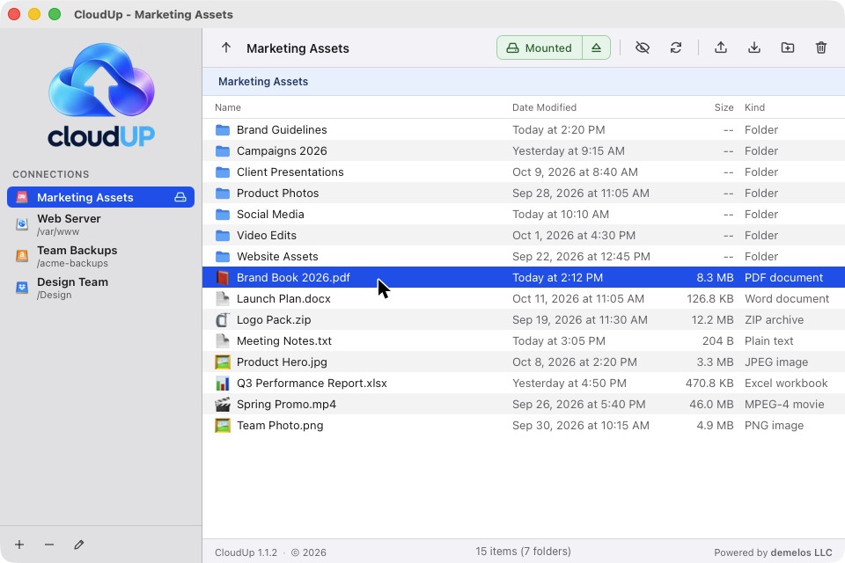This screenshot has width=845, height=563.
Task: Select Brand Book 2026.pdf file
Action: pyautogui.click(x=523, y=277)
